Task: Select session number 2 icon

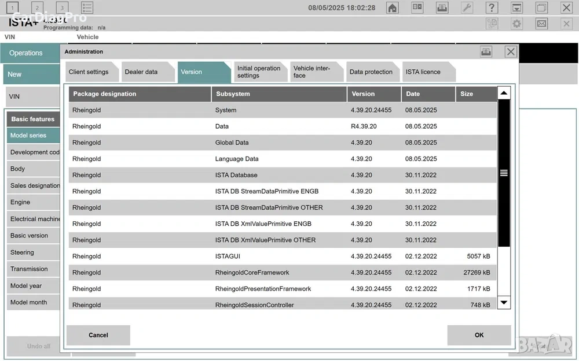Action: [37, 8]
